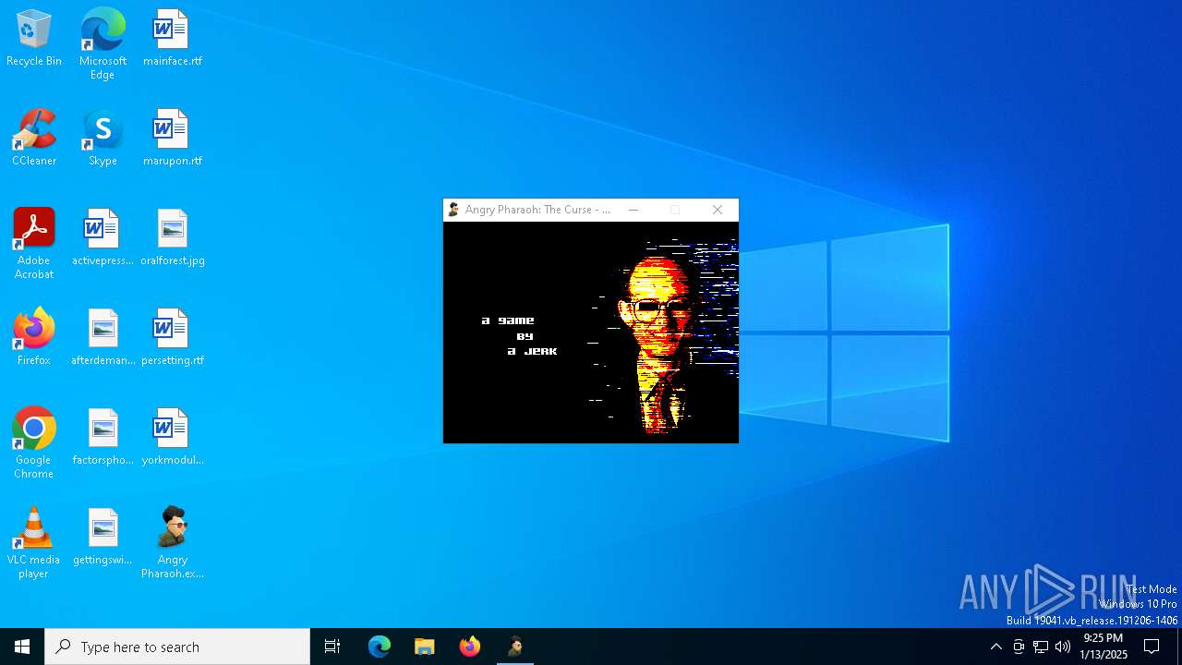Screen dimensions: 1182x665
Task: Open the CCleaner desktop shortcut
Action: point(34,139)
